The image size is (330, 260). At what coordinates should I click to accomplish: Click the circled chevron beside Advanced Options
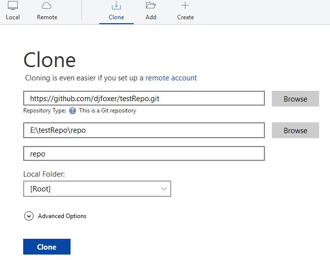[29, 216]
